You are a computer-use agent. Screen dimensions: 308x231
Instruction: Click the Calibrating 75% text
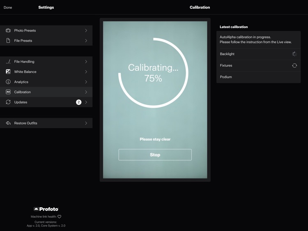pos(153,73)
